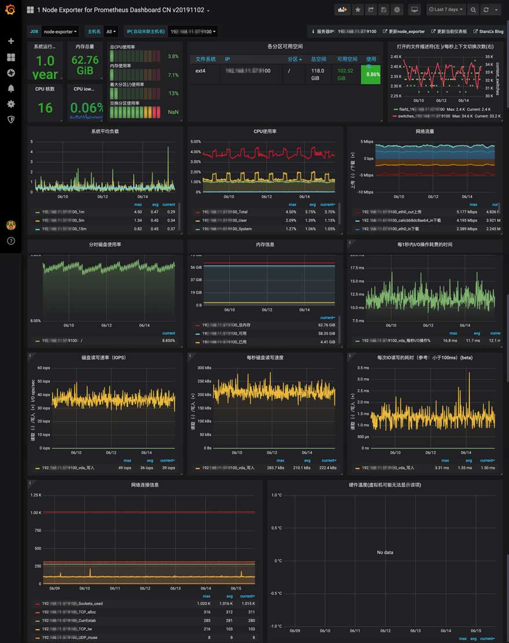Click the yellow color swatch beside TCP_tw legend

click(x=37, y=629)
